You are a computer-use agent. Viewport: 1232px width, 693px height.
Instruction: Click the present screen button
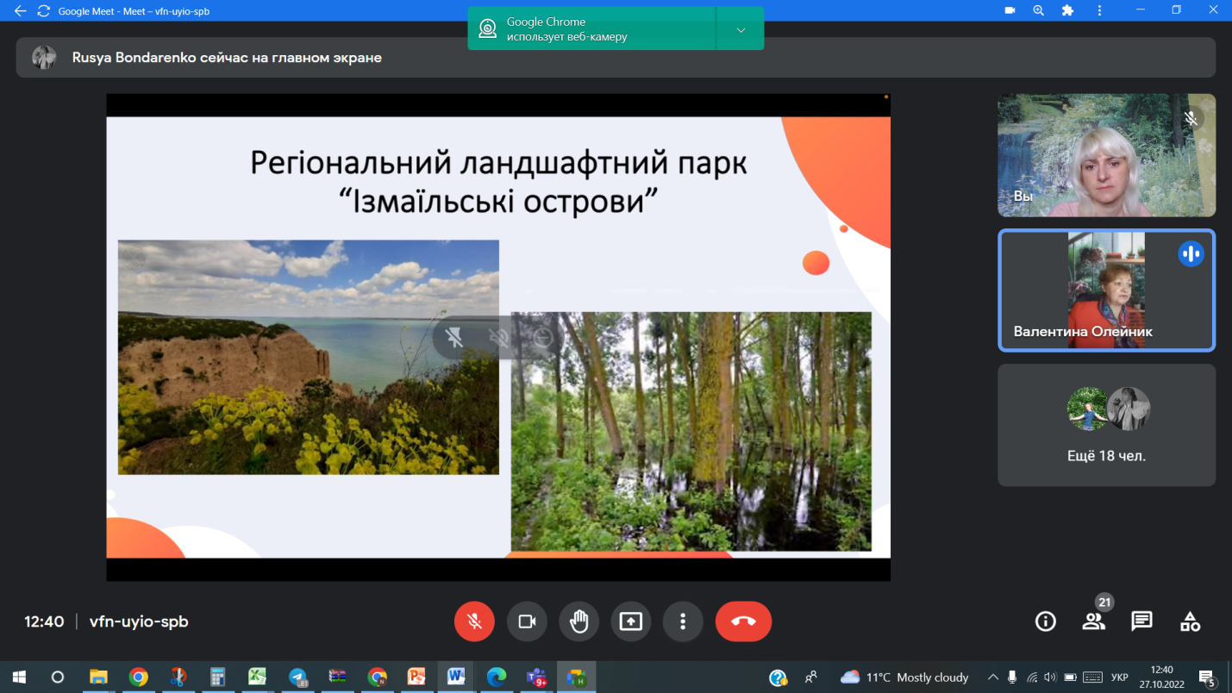631,621
